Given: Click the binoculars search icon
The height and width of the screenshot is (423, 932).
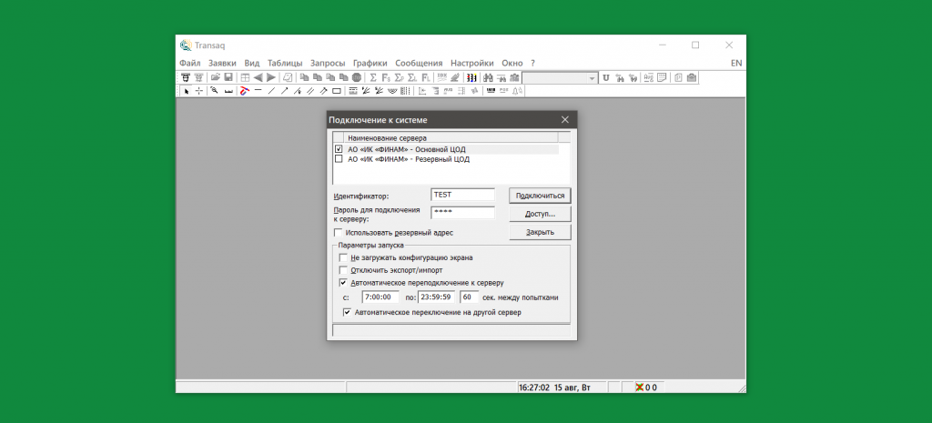Looking at the screenshot, I should pyautogui.click(x=488, y=78).
